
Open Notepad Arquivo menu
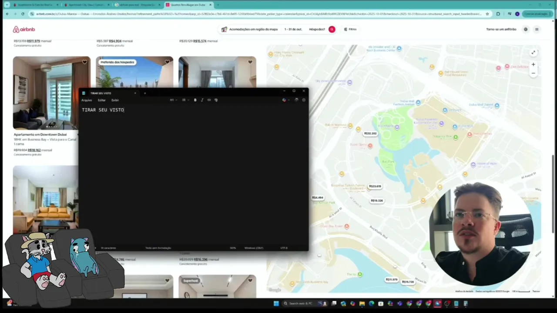[x=87, y=100]
